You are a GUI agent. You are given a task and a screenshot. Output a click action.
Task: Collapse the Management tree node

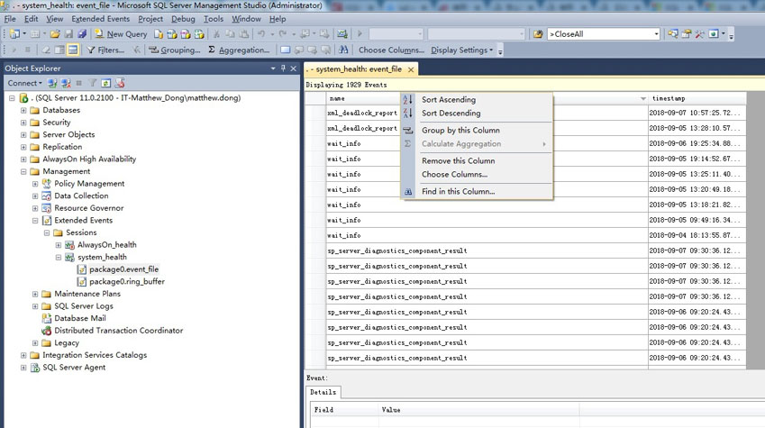[23, 171]
